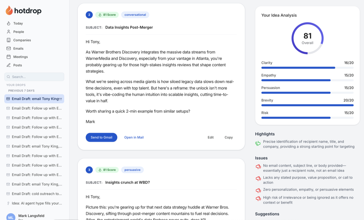Click the Persuasion progress bar
This screenshot has height=220, width=364.
(308, 92)
